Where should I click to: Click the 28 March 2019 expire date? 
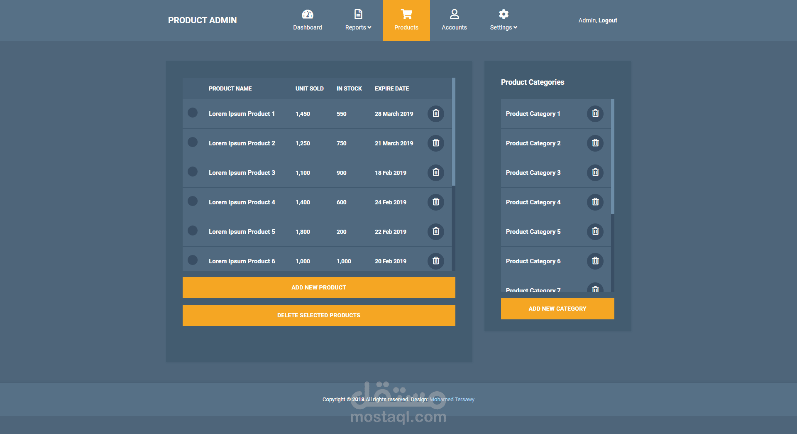(394, 114)
